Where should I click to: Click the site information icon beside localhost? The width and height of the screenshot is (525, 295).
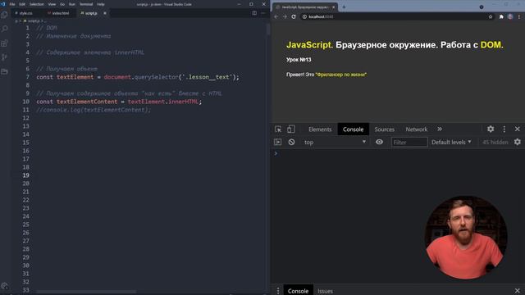[304, 16]
